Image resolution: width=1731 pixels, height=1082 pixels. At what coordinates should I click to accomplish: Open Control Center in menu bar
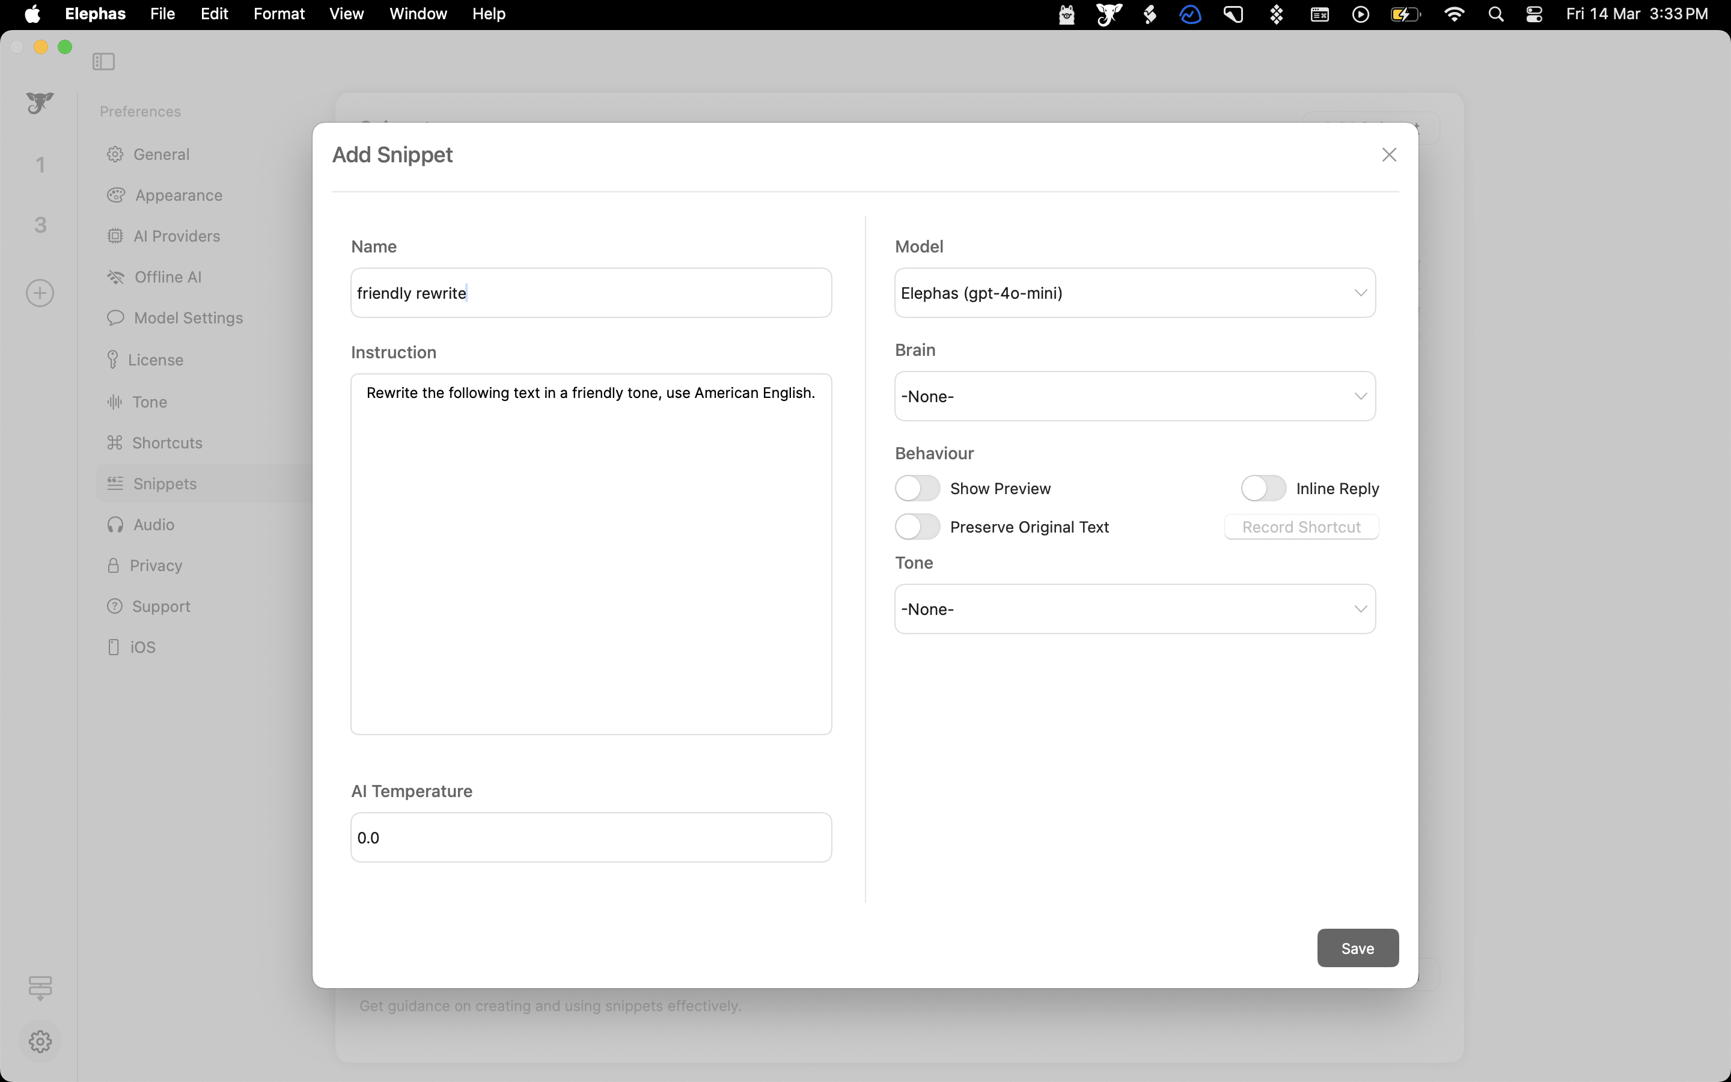1534,14
